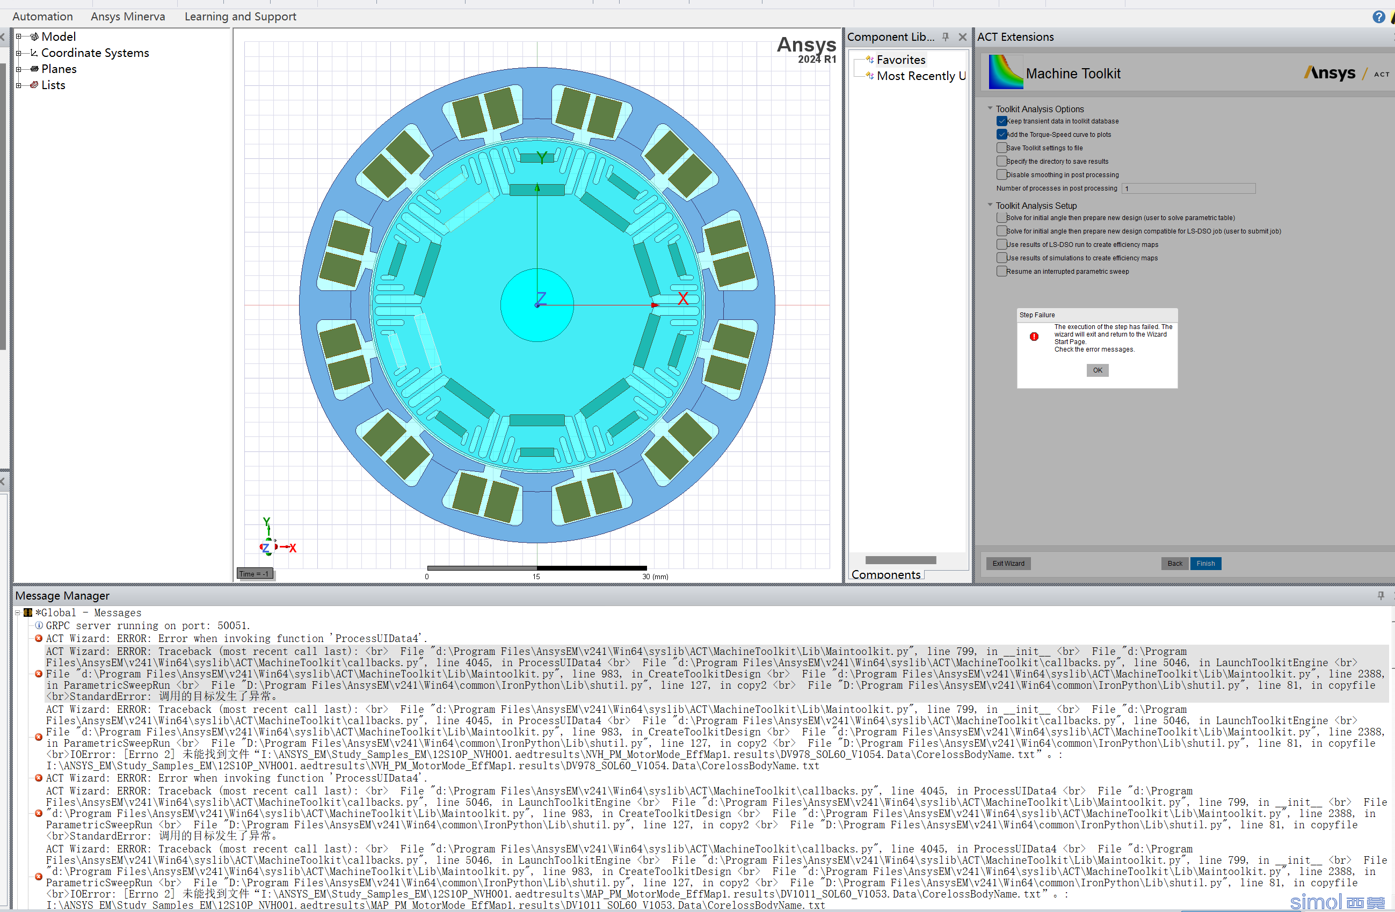This screenshot has width=1395, height=912.
Task: Select the Model icon in project tree
Action: (34, 37)
